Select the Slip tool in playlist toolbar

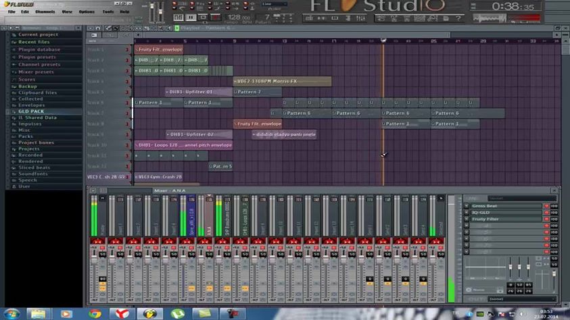pyautogui.click(x=139, y=28)
